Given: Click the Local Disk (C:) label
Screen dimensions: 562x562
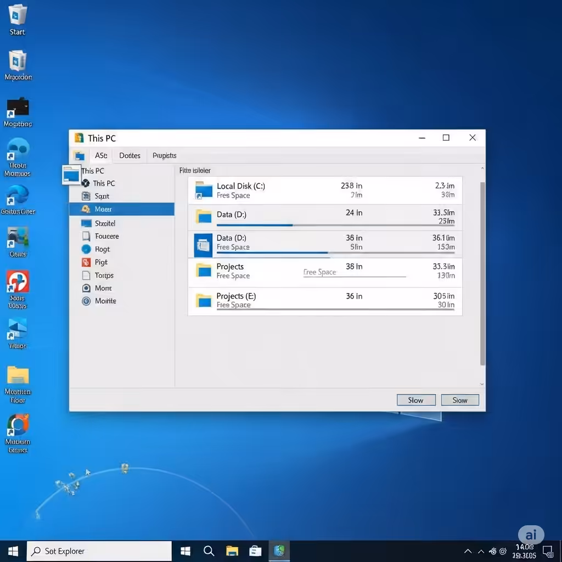Looking at the screenshot, I should [x=241, y=186].
